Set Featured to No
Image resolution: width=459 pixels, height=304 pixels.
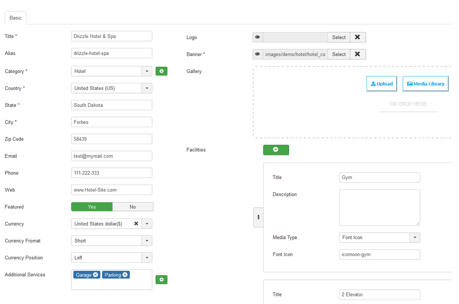[133, 207]
